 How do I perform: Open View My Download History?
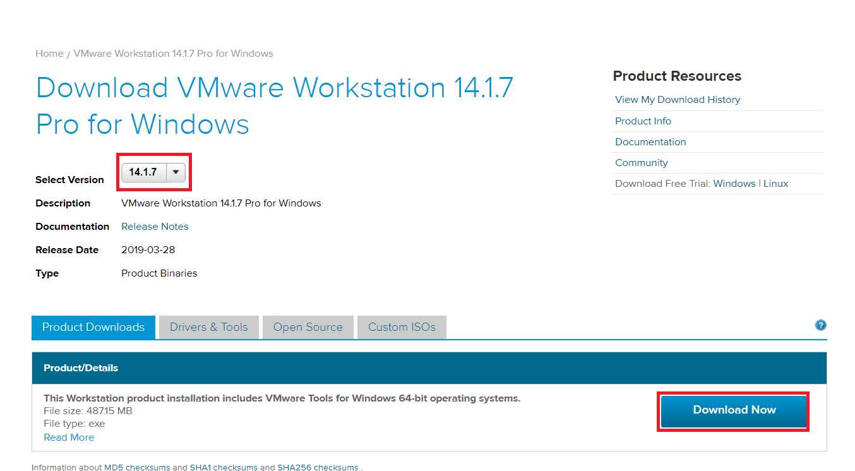[678, 100]
